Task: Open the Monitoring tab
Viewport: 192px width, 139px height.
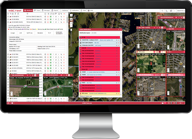Action: click(x=28, y=10)
